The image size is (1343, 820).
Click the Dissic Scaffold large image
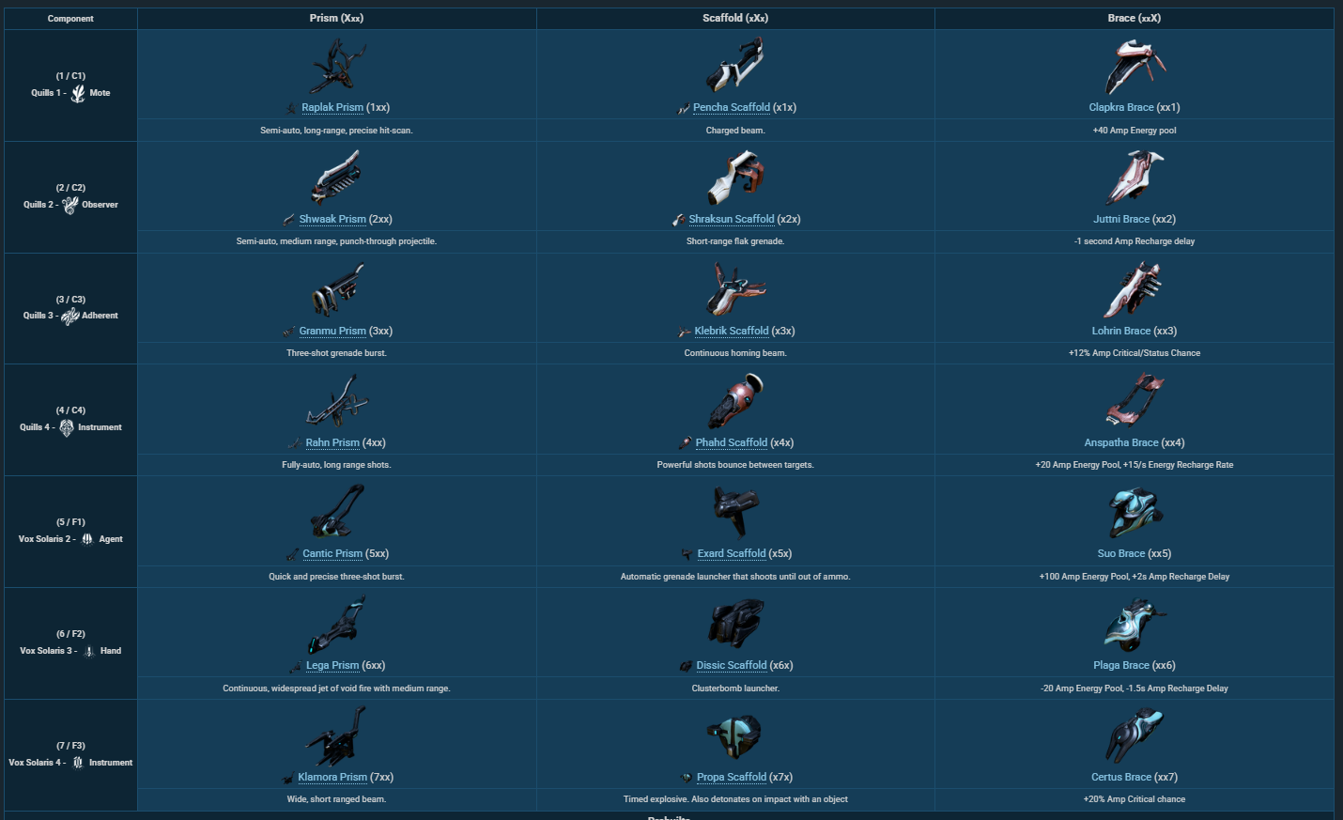pos(735,624)
